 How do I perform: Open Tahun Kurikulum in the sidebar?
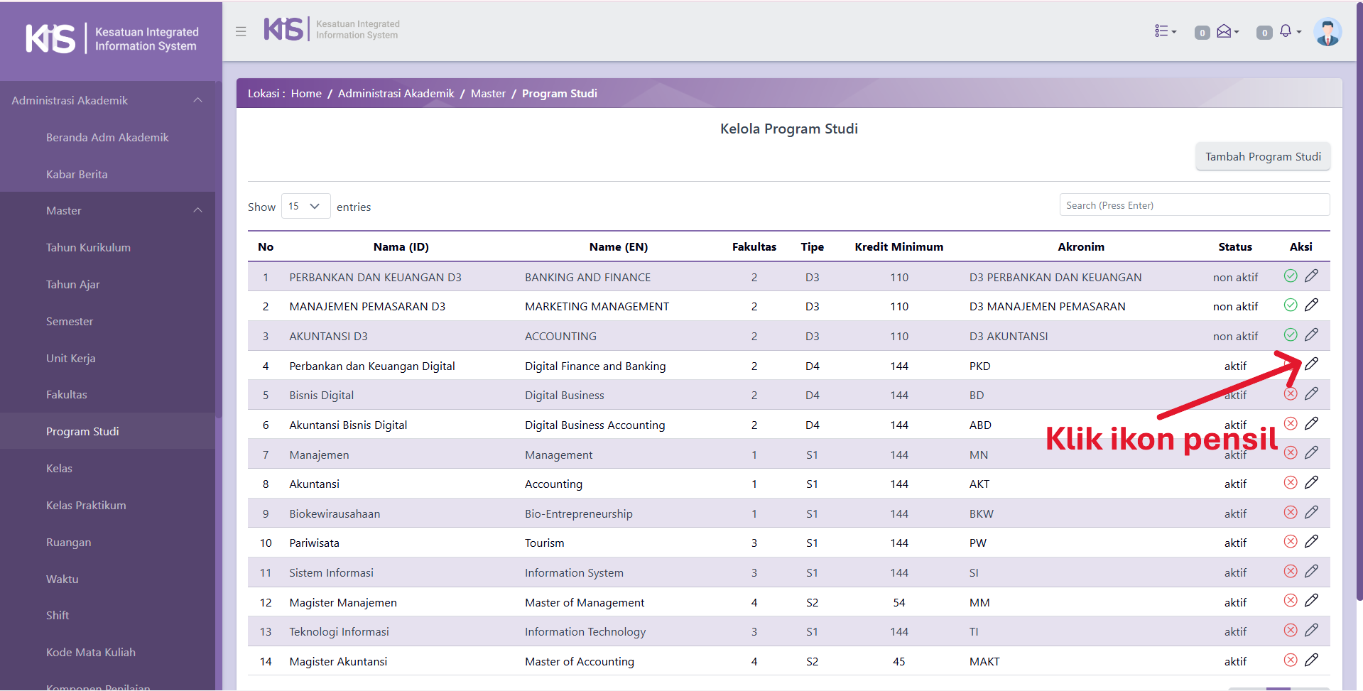88,247
